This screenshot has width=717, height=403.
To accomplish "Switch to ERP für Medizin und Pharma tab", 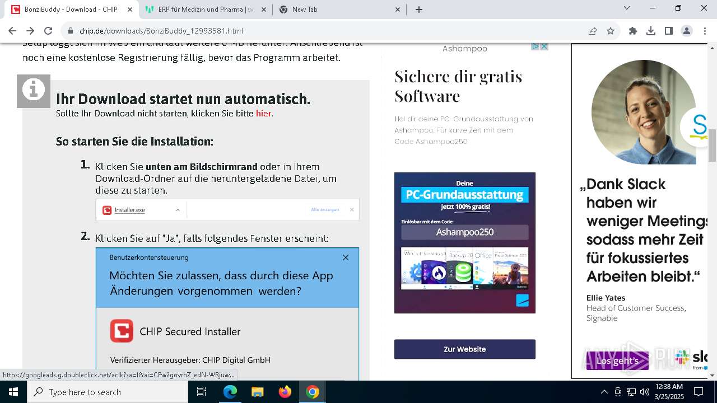I will click(205, 10).
